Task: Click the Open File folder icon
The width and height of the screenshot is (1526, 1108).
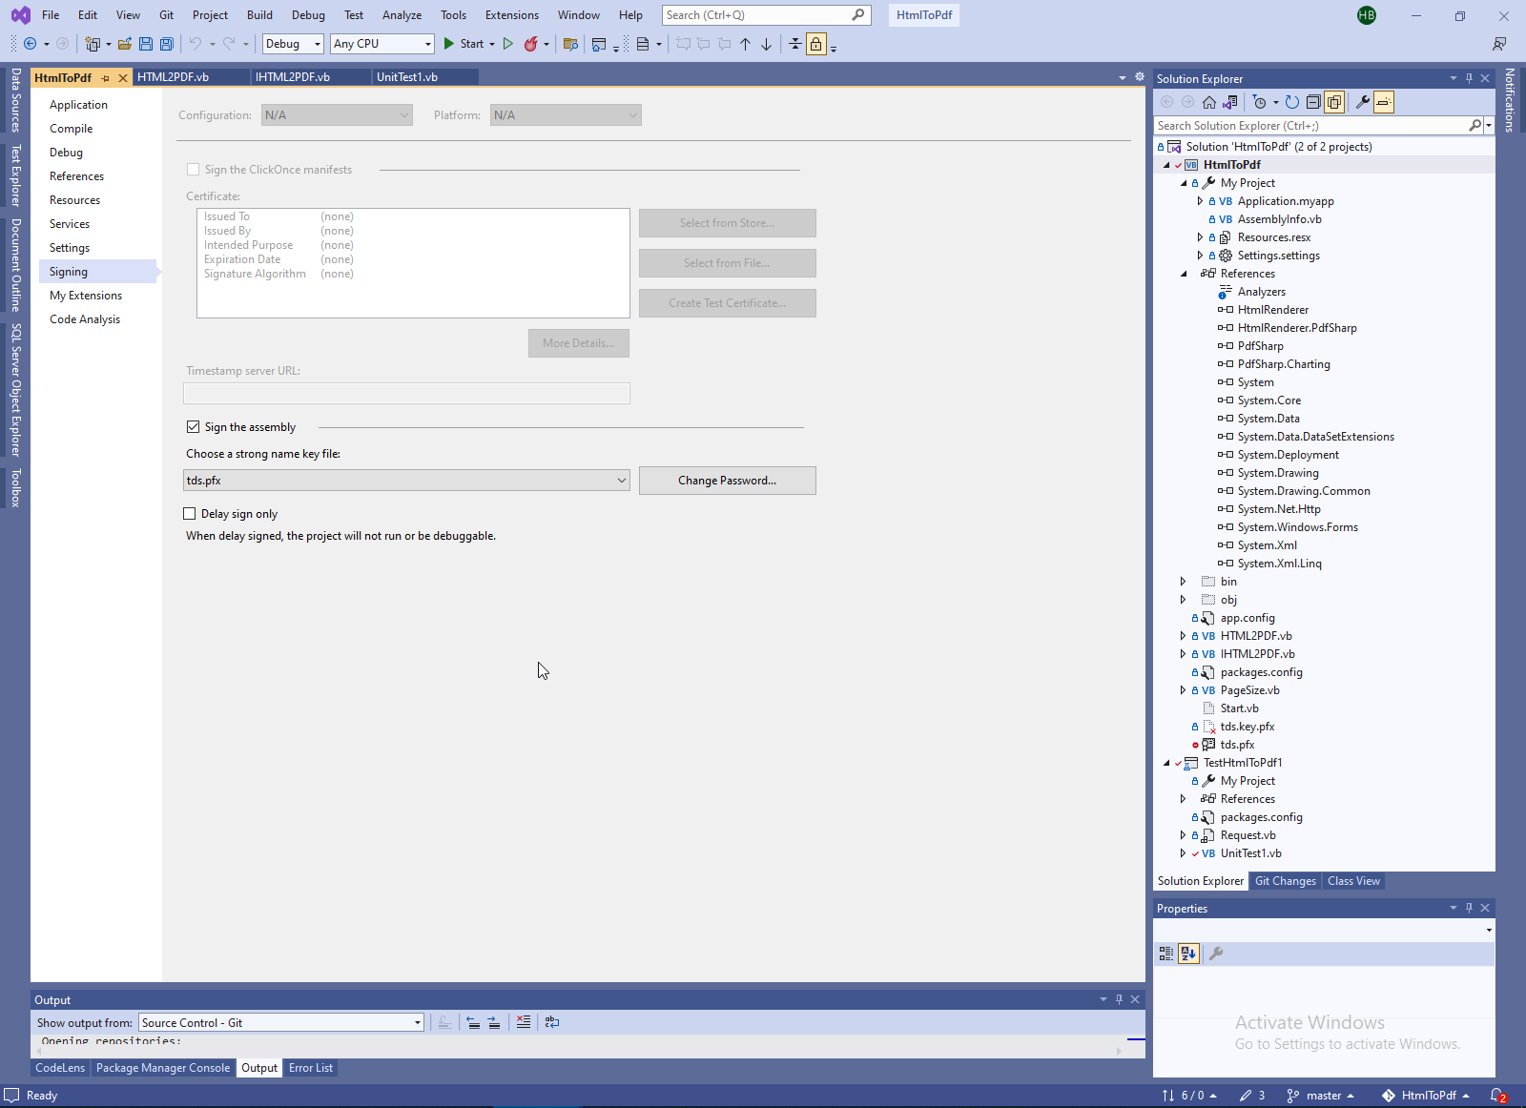Action: point(125,44)
